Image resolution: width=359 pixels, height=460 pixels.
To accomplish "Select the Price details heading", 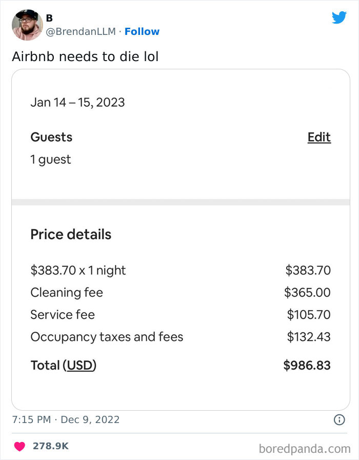I will point(71,234).
